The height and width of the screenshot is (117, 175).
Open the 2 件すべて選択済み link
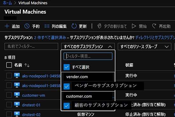[x=50, y=38]
